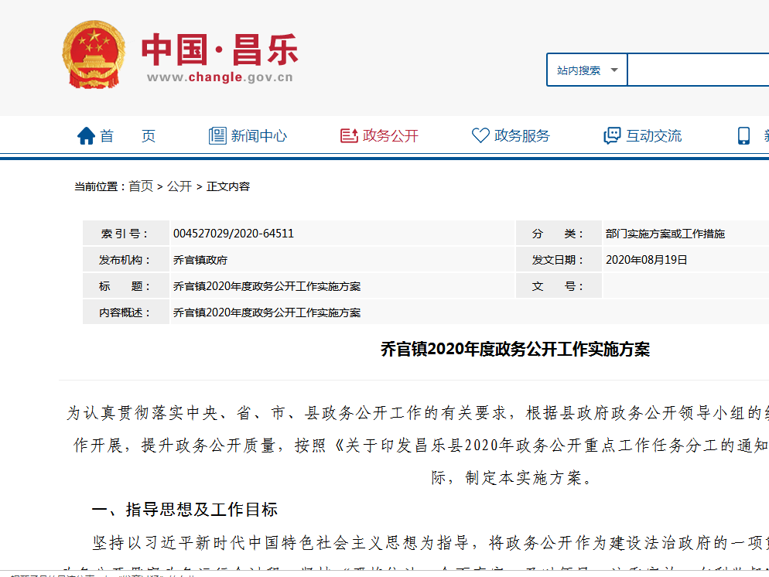Click the chat bubble icon for 互动交流
Viewport: 769px width, 577px height.
pos(612,136)
